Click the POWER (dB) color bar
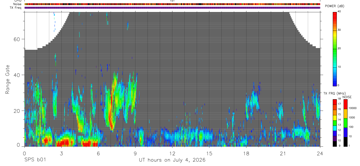360x166 pixels. (335, 49)
